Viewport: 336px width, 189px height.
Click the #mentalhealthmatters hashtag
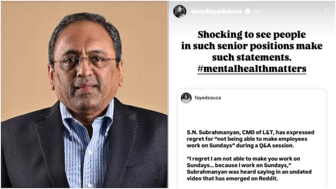252,69
